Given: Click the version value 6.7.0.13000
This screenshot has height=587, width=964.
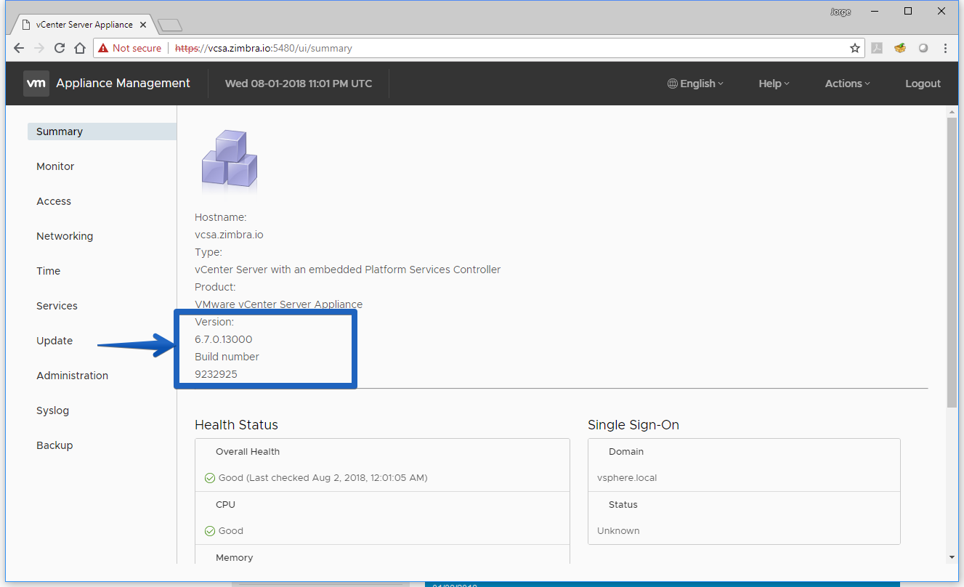Looking at the screenshot, I should click(224, 339).
